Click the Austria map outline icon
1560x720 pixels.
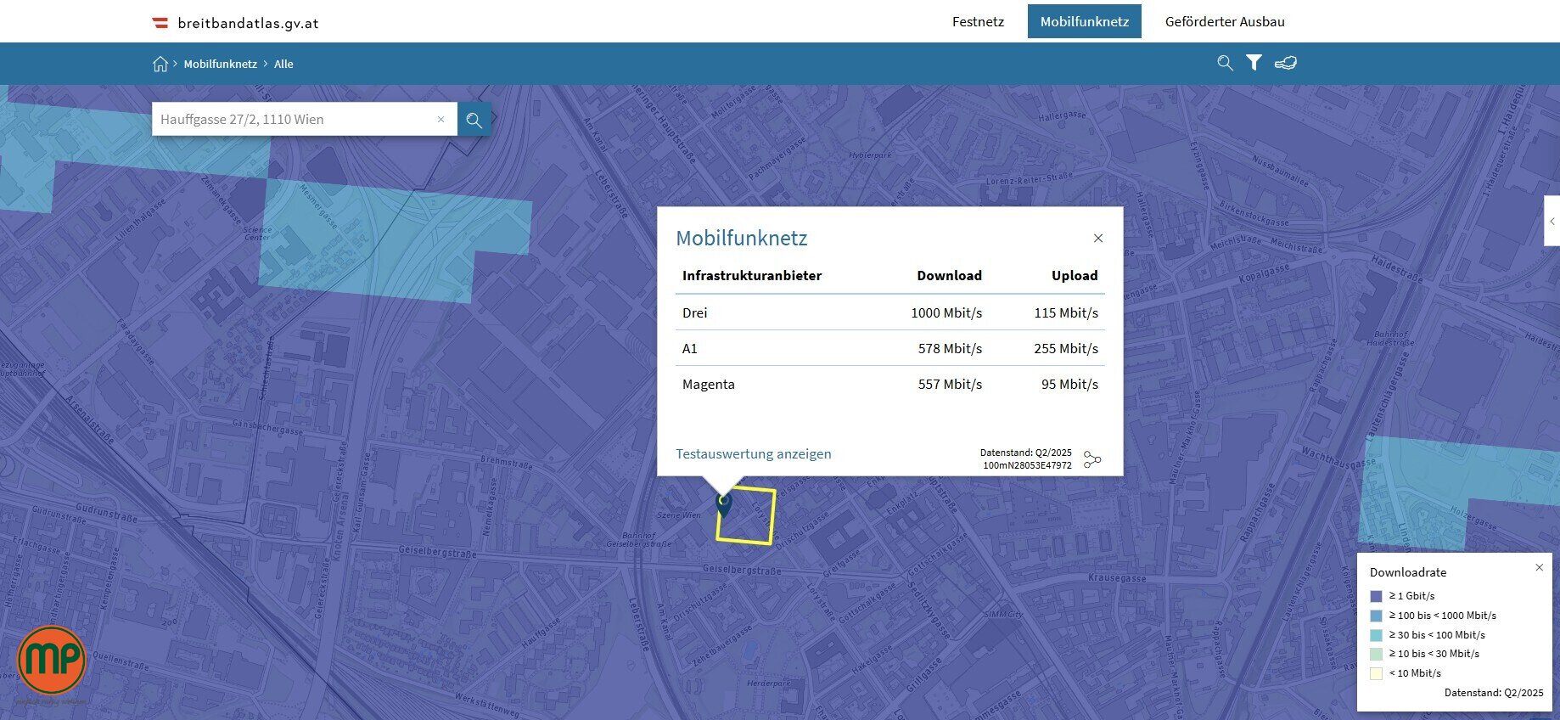coord(1285,63)
